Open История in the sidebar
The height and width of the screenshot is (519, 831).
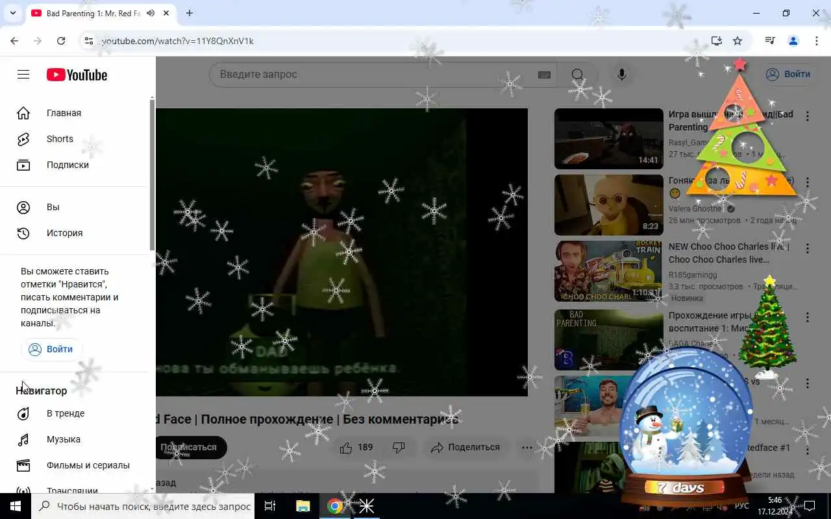click(73, 233)
